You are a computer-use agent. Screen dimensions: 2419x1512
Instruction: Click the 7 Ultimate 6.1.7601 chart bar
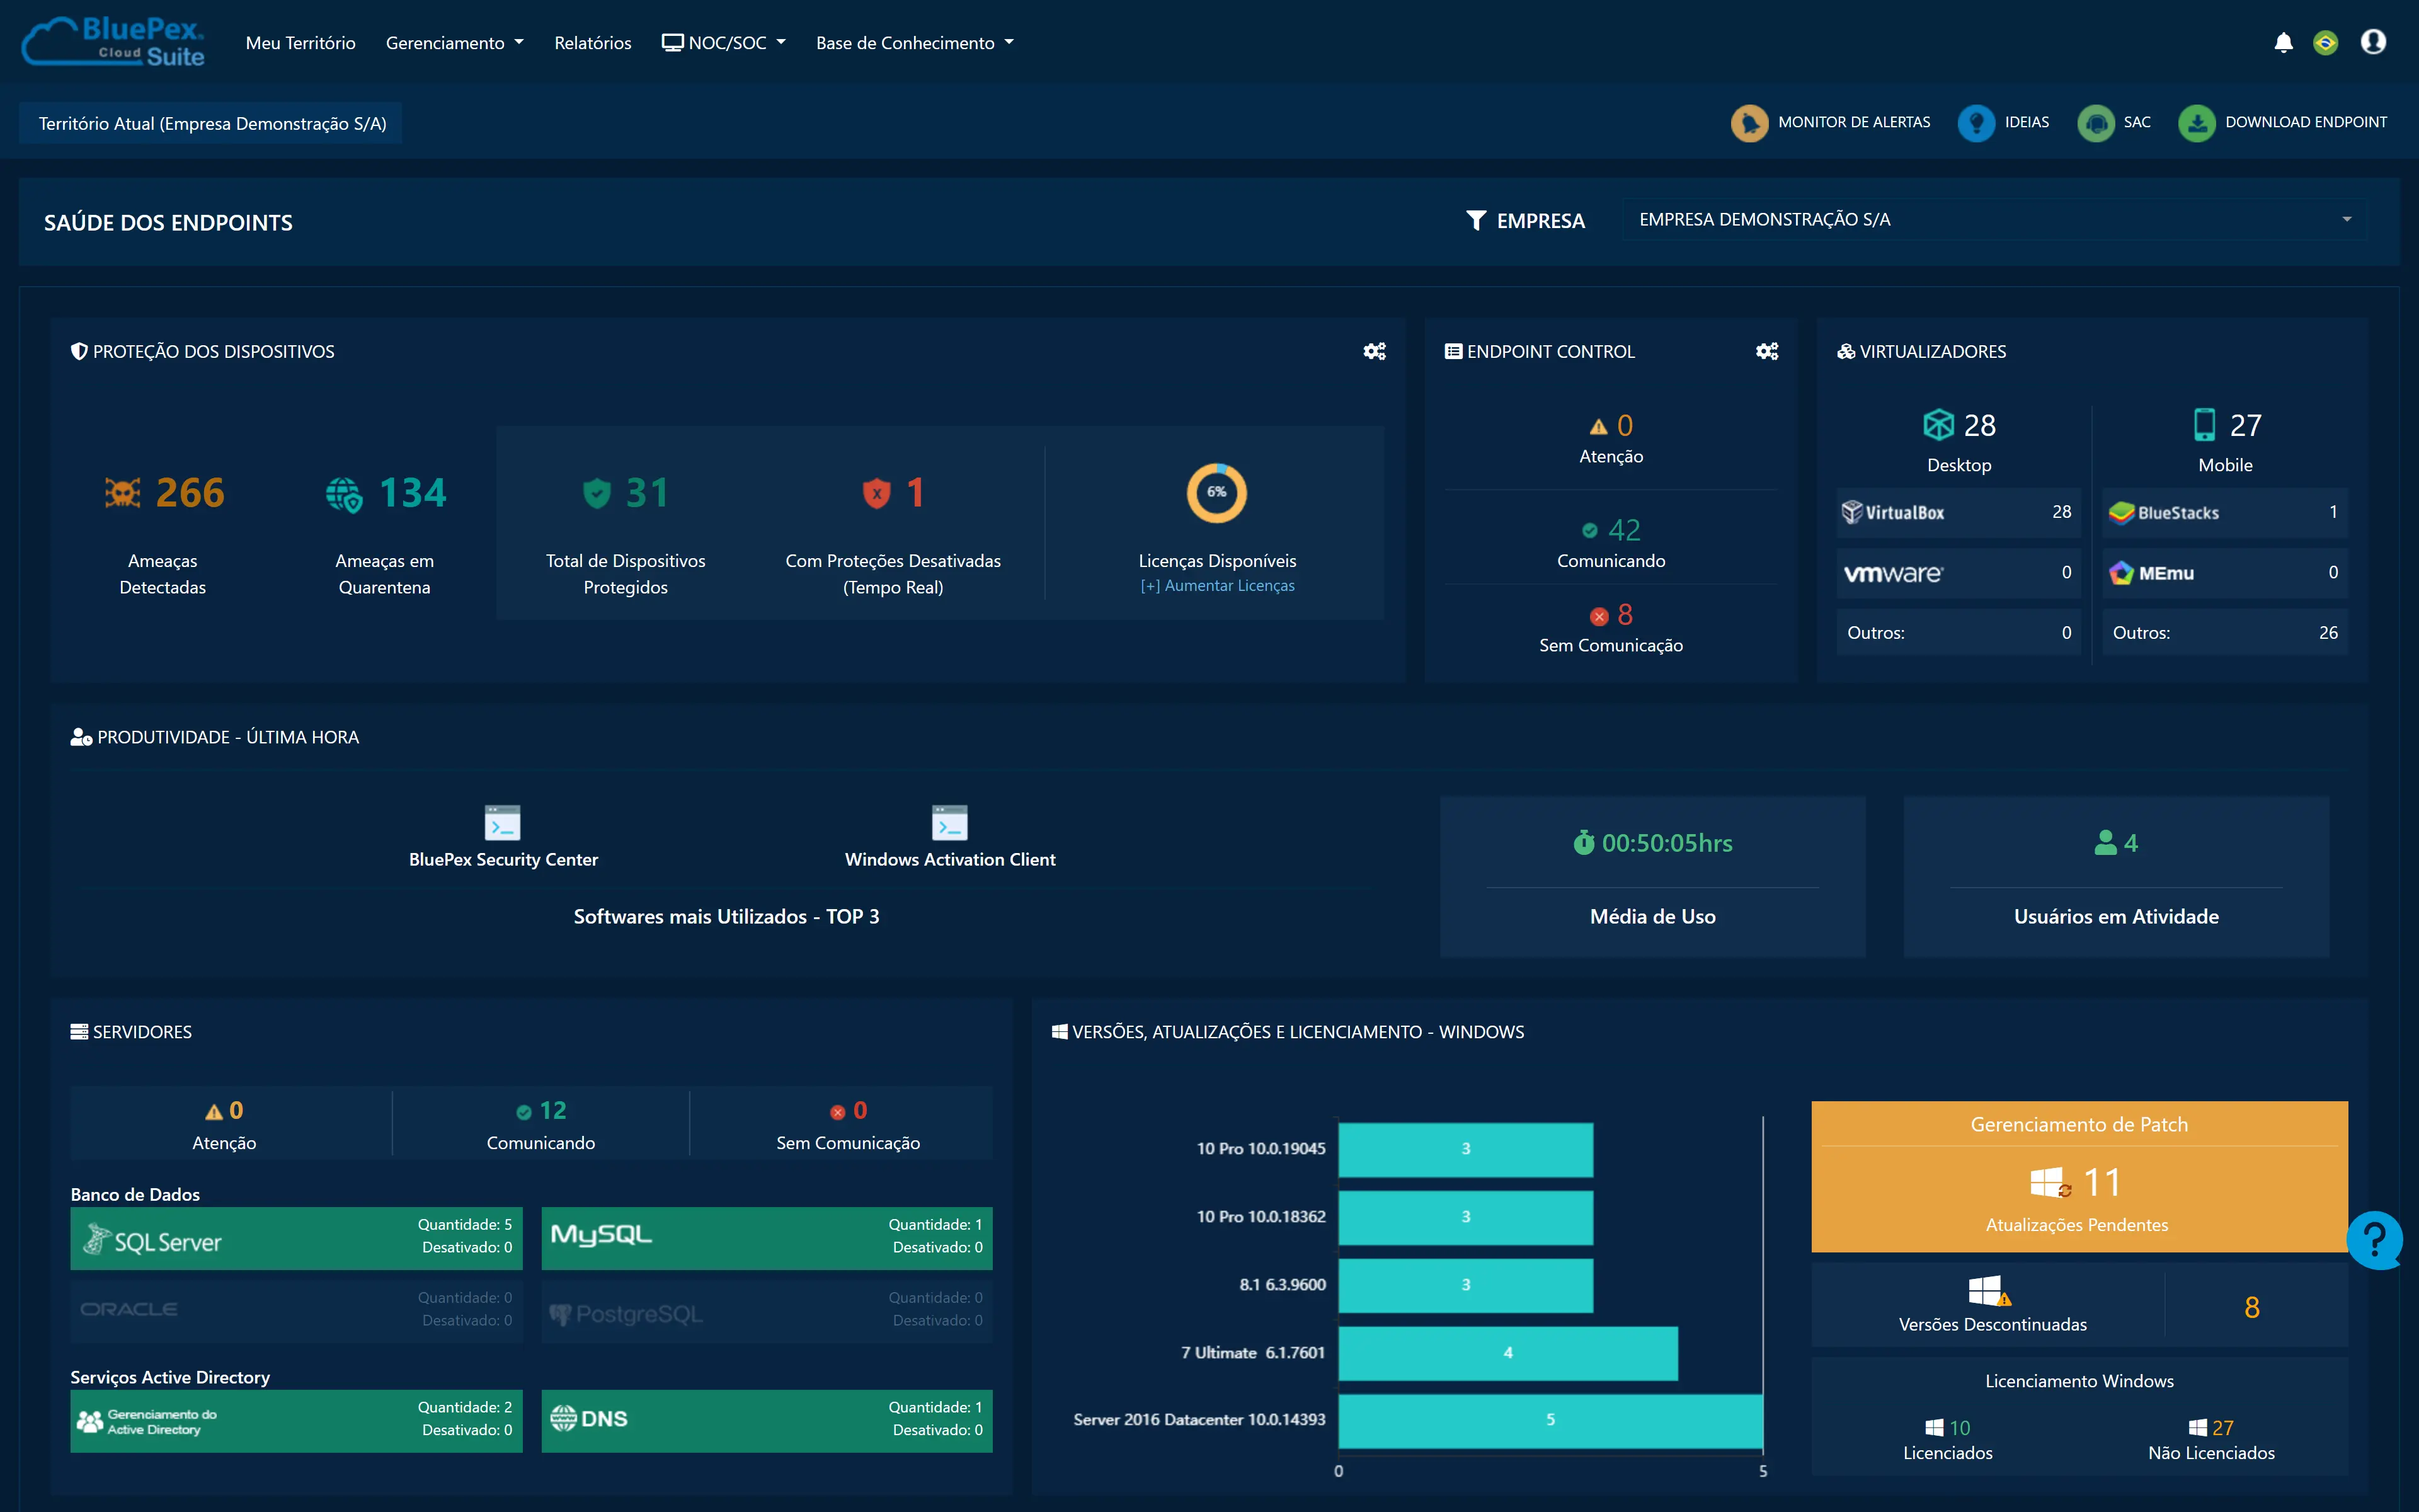pyautogui.click(x=1507, y=1353)
